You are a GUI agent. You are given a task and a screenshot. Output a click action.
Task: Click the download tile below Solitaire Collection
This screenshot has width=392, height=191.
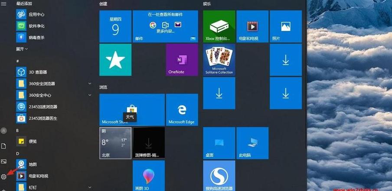click(219, 93)
